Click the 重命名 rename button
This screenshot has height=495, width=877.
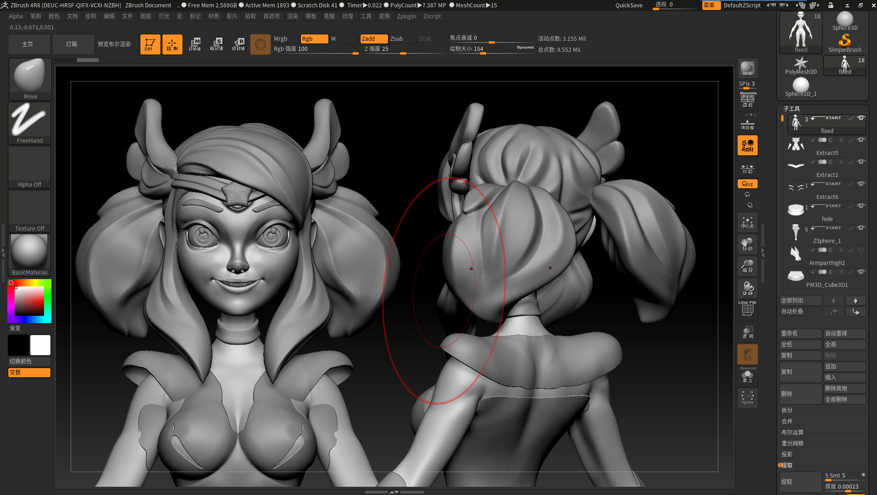[800, 333]
